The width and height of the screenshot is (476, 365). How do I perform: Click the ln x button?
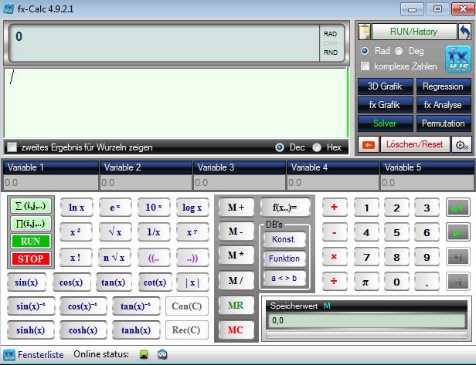click(x=76, y=208)
